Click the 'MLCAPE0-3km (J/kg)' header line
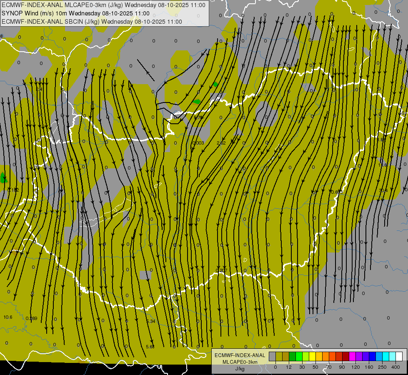 [x=103, y=5]
